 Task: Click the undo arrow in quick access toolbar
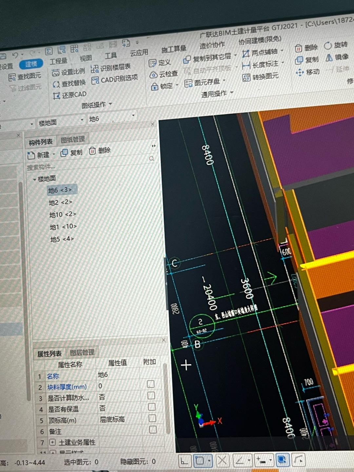coord(15,55)
